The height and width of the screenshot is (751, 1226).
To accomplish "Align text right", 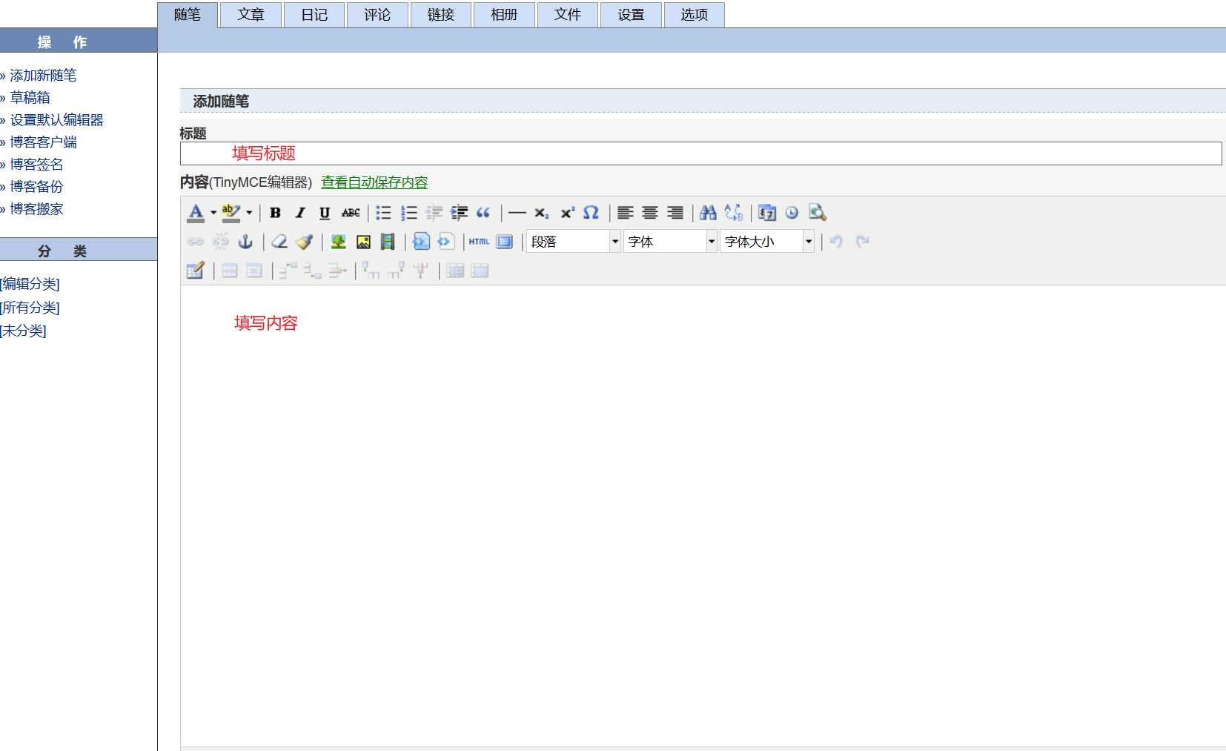I will (675, 213).
